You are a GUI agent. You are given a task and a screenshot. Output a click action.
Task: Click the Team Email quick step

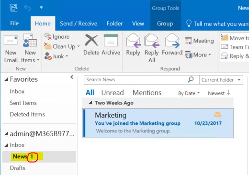pyautogui.click(x=235, y=47)
